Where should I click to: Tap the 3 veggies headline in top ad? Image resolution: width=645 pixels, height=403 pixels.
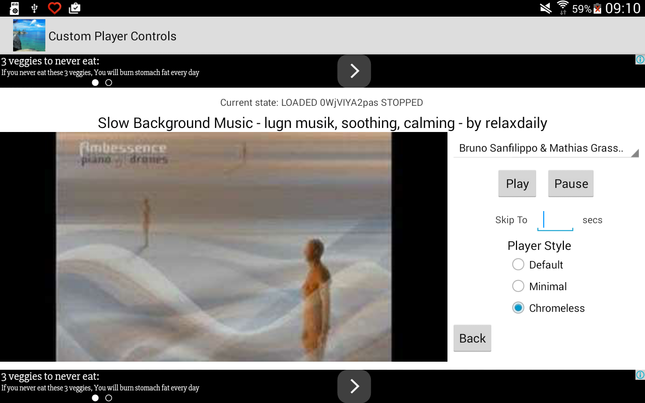point(50,61)
